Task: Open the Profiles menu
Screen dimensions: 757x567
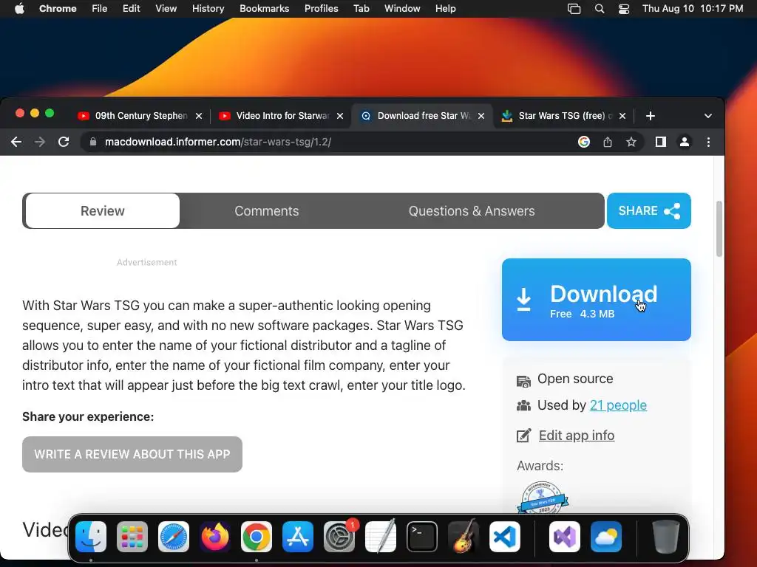Action: tap(321, 8)
